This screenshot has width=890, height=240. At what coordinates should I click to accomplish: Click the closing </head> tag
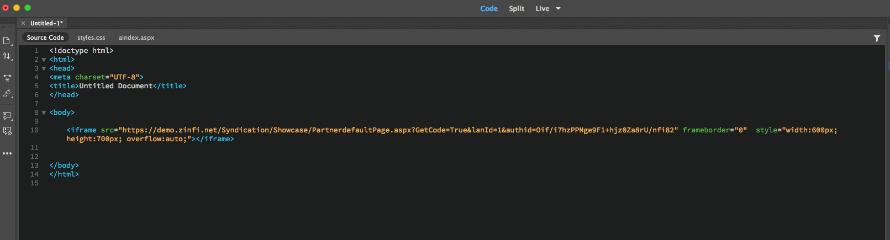64,95
